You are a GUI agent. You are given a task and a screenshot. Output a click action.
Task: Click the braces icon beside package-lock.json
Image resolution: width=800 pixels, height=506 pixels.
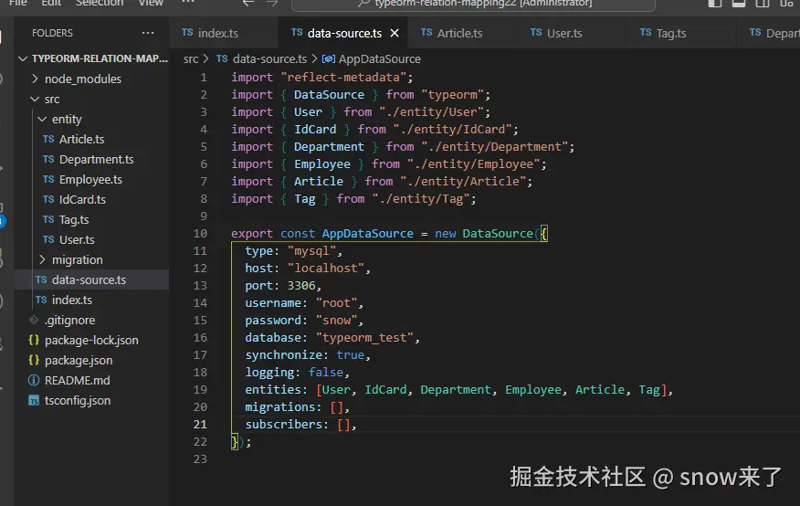coord(34,340)
